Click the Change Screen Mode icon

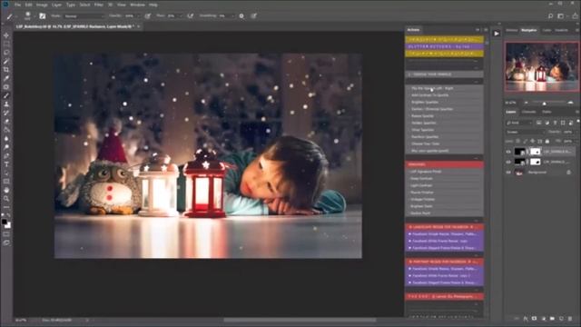6,243
